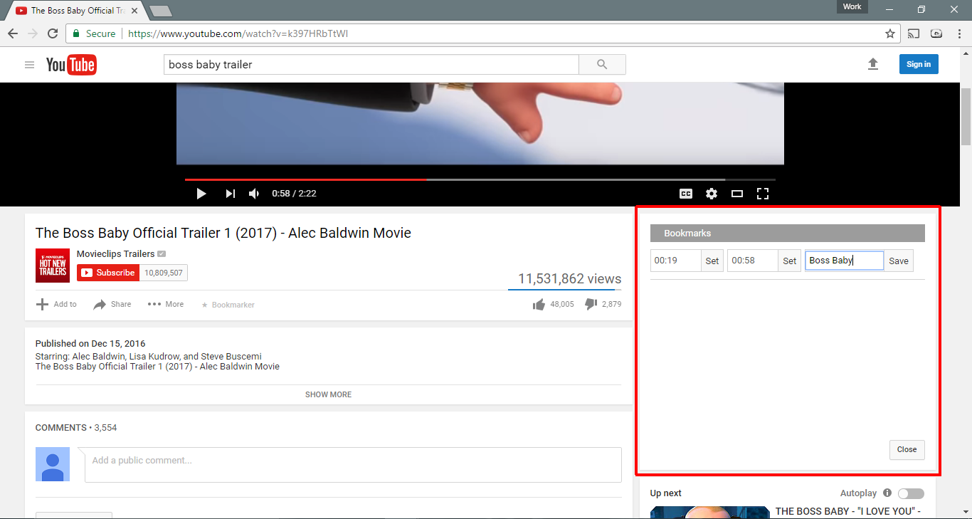Screen dimensions: 972x519
Task: Open the More actions menu
Action: (x=166, y=304)
